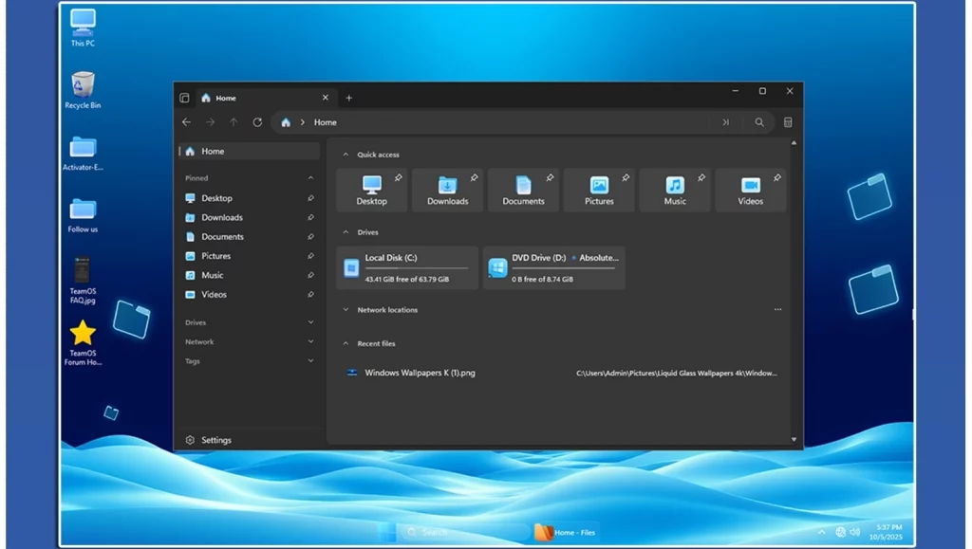Go back using the back arrow
The image size is (972, 549).
point(187,122)
